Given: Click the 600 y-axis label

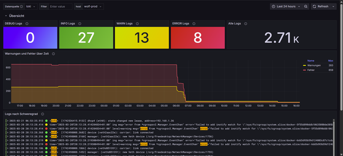Looking at the screenshot, I should tap(8, 68).
